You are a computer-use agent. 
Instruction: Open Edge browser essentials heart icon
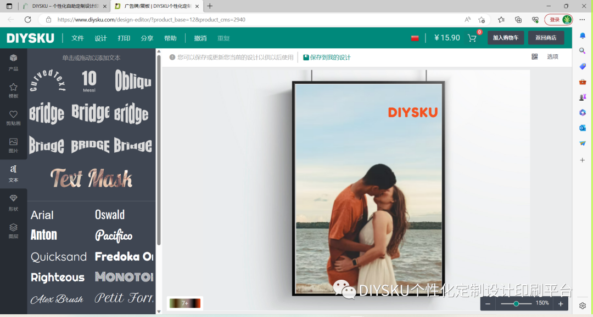pyautogui.click(x=535, y=20)
